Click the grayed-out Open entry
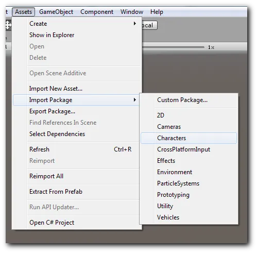This screenshot has height=253, width=257. (76, 46)
